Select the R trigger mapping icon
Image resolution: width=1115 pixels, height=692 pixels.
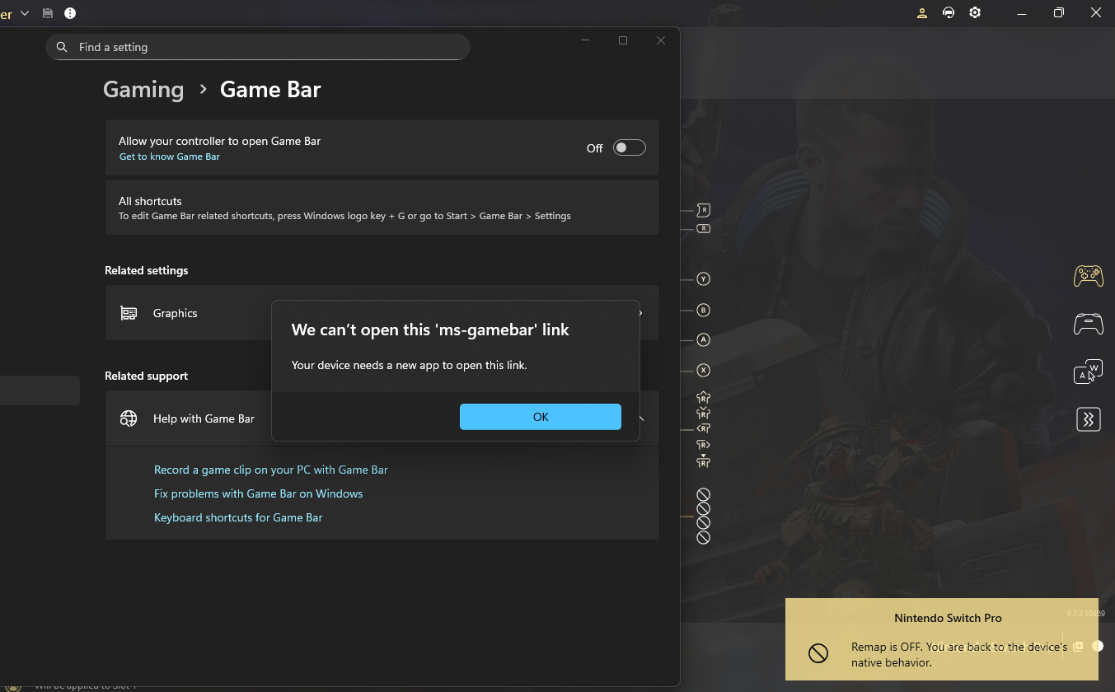[704, 210]
